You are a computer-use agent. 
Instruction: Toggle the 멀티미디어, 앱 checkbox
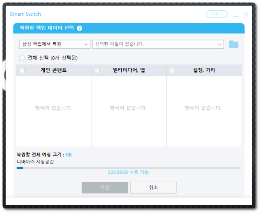coord(97,71)
